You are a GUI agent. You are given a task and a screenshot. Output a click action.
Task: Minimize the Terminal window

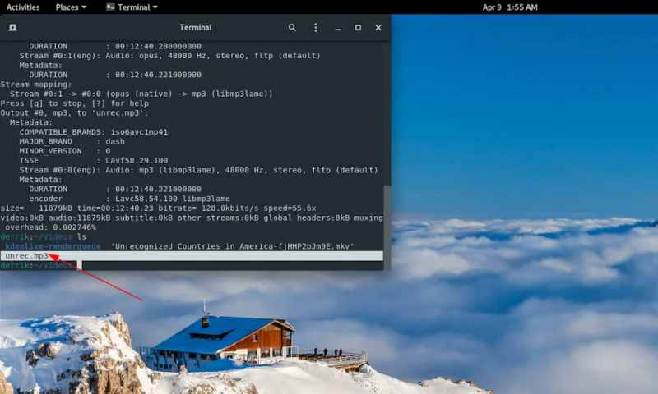point(338,28)
